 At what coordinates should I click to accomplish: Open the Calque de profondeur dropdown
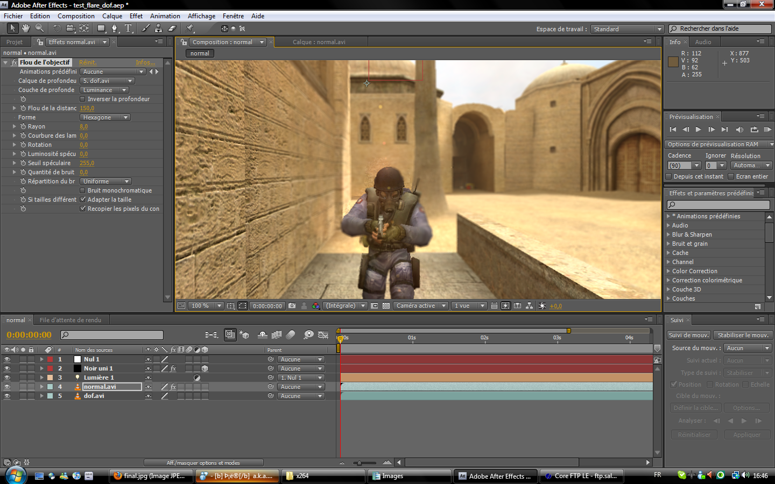[107, 81]
